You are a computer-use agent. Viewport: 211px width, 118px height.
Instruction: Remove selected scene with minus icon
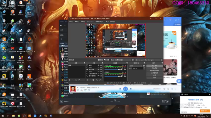72,80
